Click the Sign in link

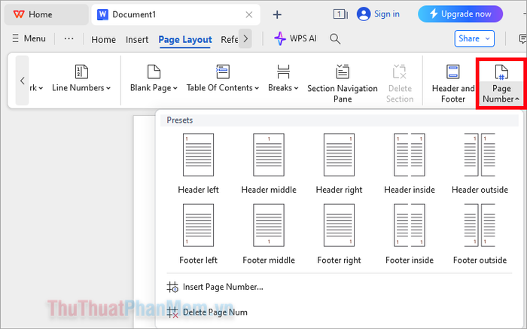pyautogui.click(x=386, y=14)
